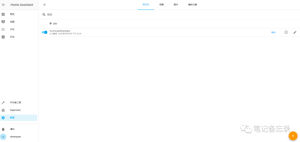Select the 日志 sidebar label

point(12,29)
